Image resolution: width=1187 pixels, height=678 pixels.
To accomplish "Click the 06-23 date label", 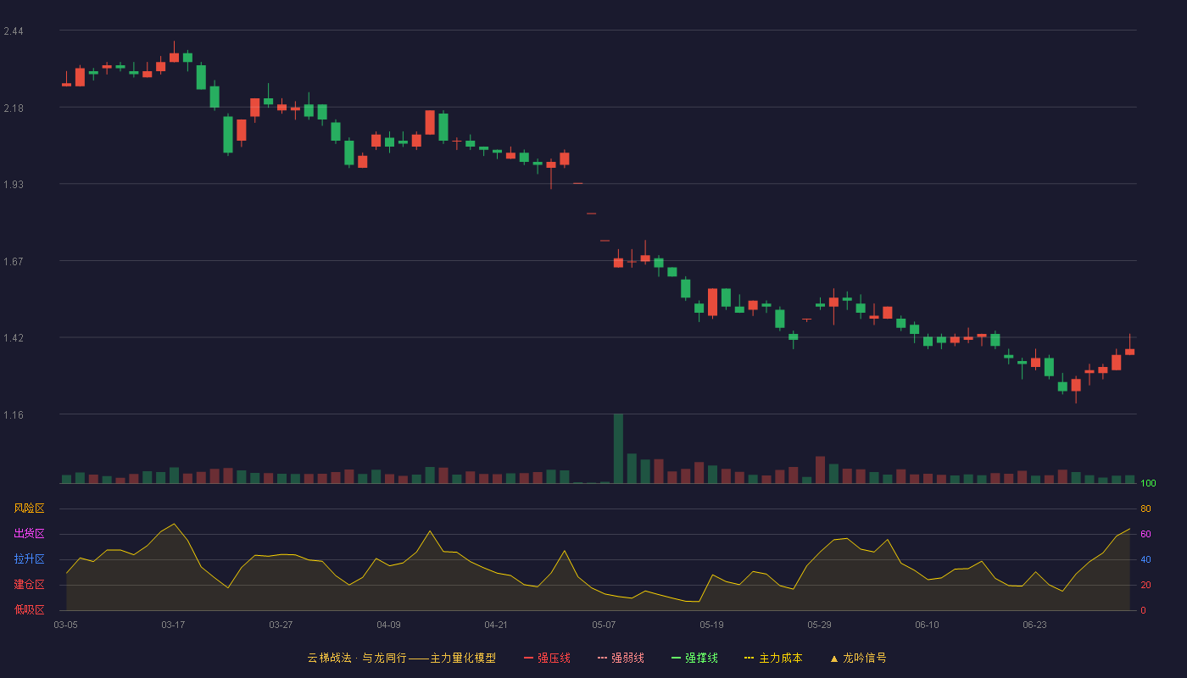I will [x=1034, y=625].
